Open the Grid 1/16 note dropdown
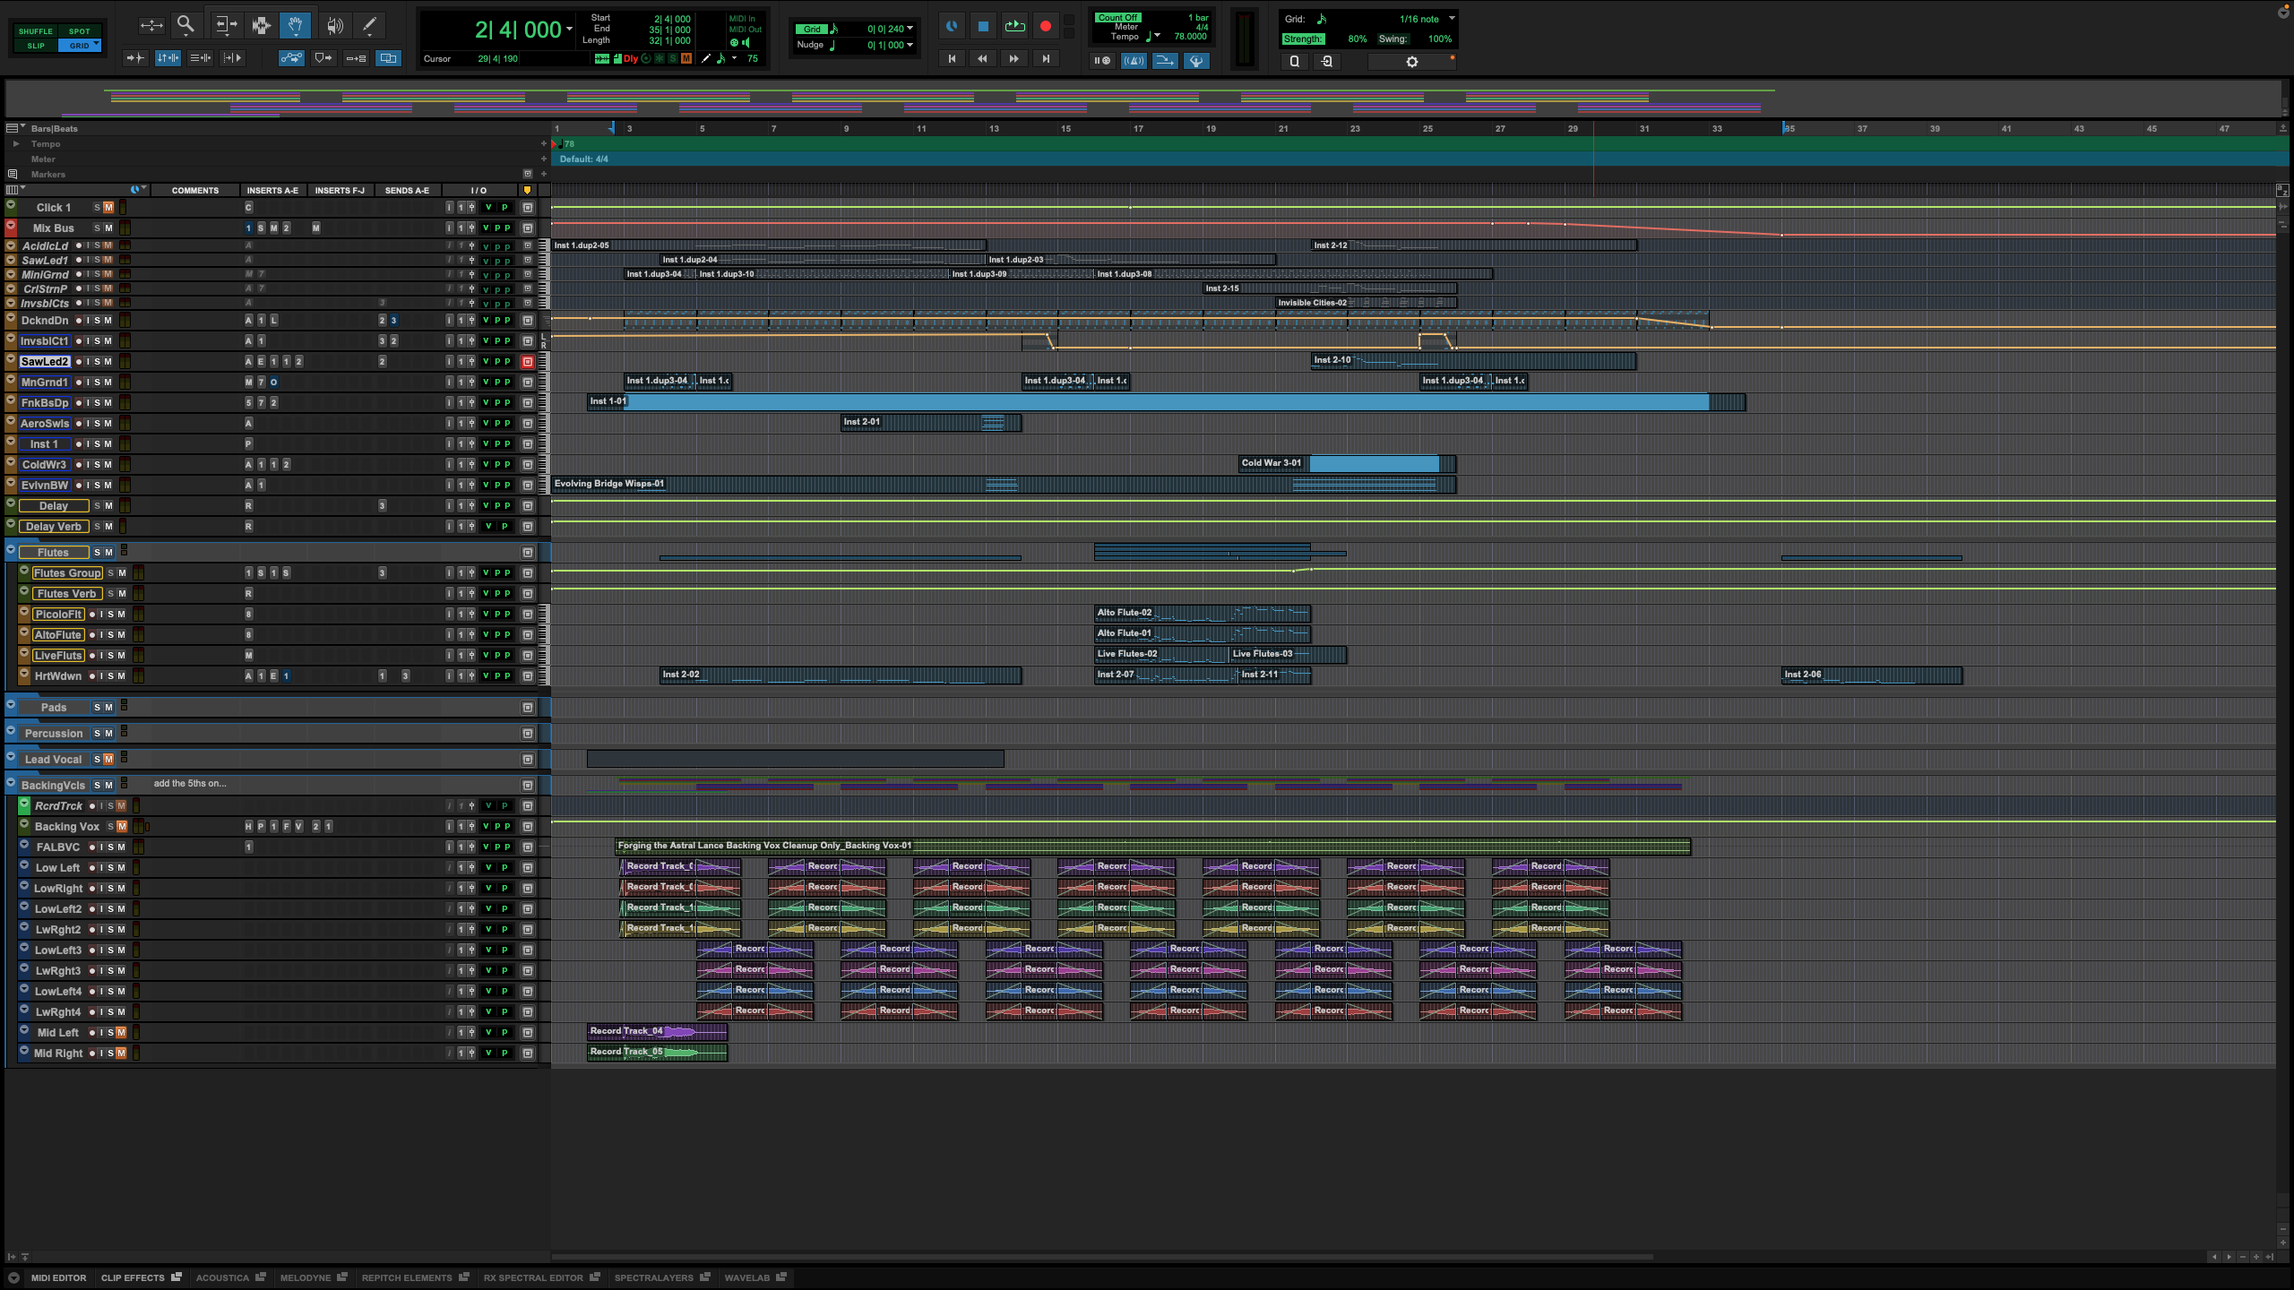 1452,19
